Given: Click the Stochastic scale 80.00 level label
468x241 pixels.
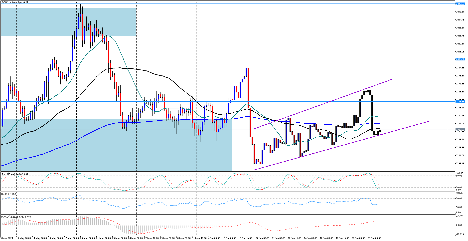Looking at the screenshot, I should 459,176.
